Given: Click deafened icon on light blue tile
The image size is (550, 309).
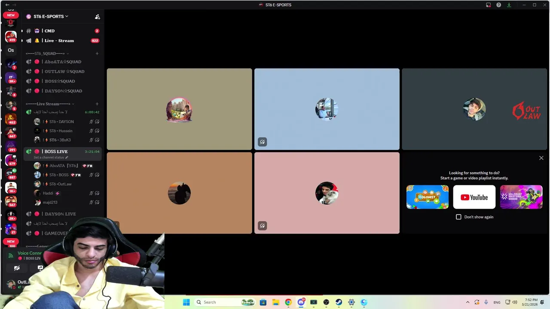Looking at the screenshot, I should pyautogui.click(x=262, y=142).
